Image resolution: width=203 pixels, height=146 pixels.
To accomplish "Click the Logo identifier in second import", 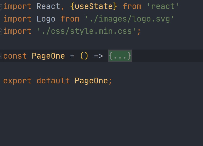I will 46,19.
